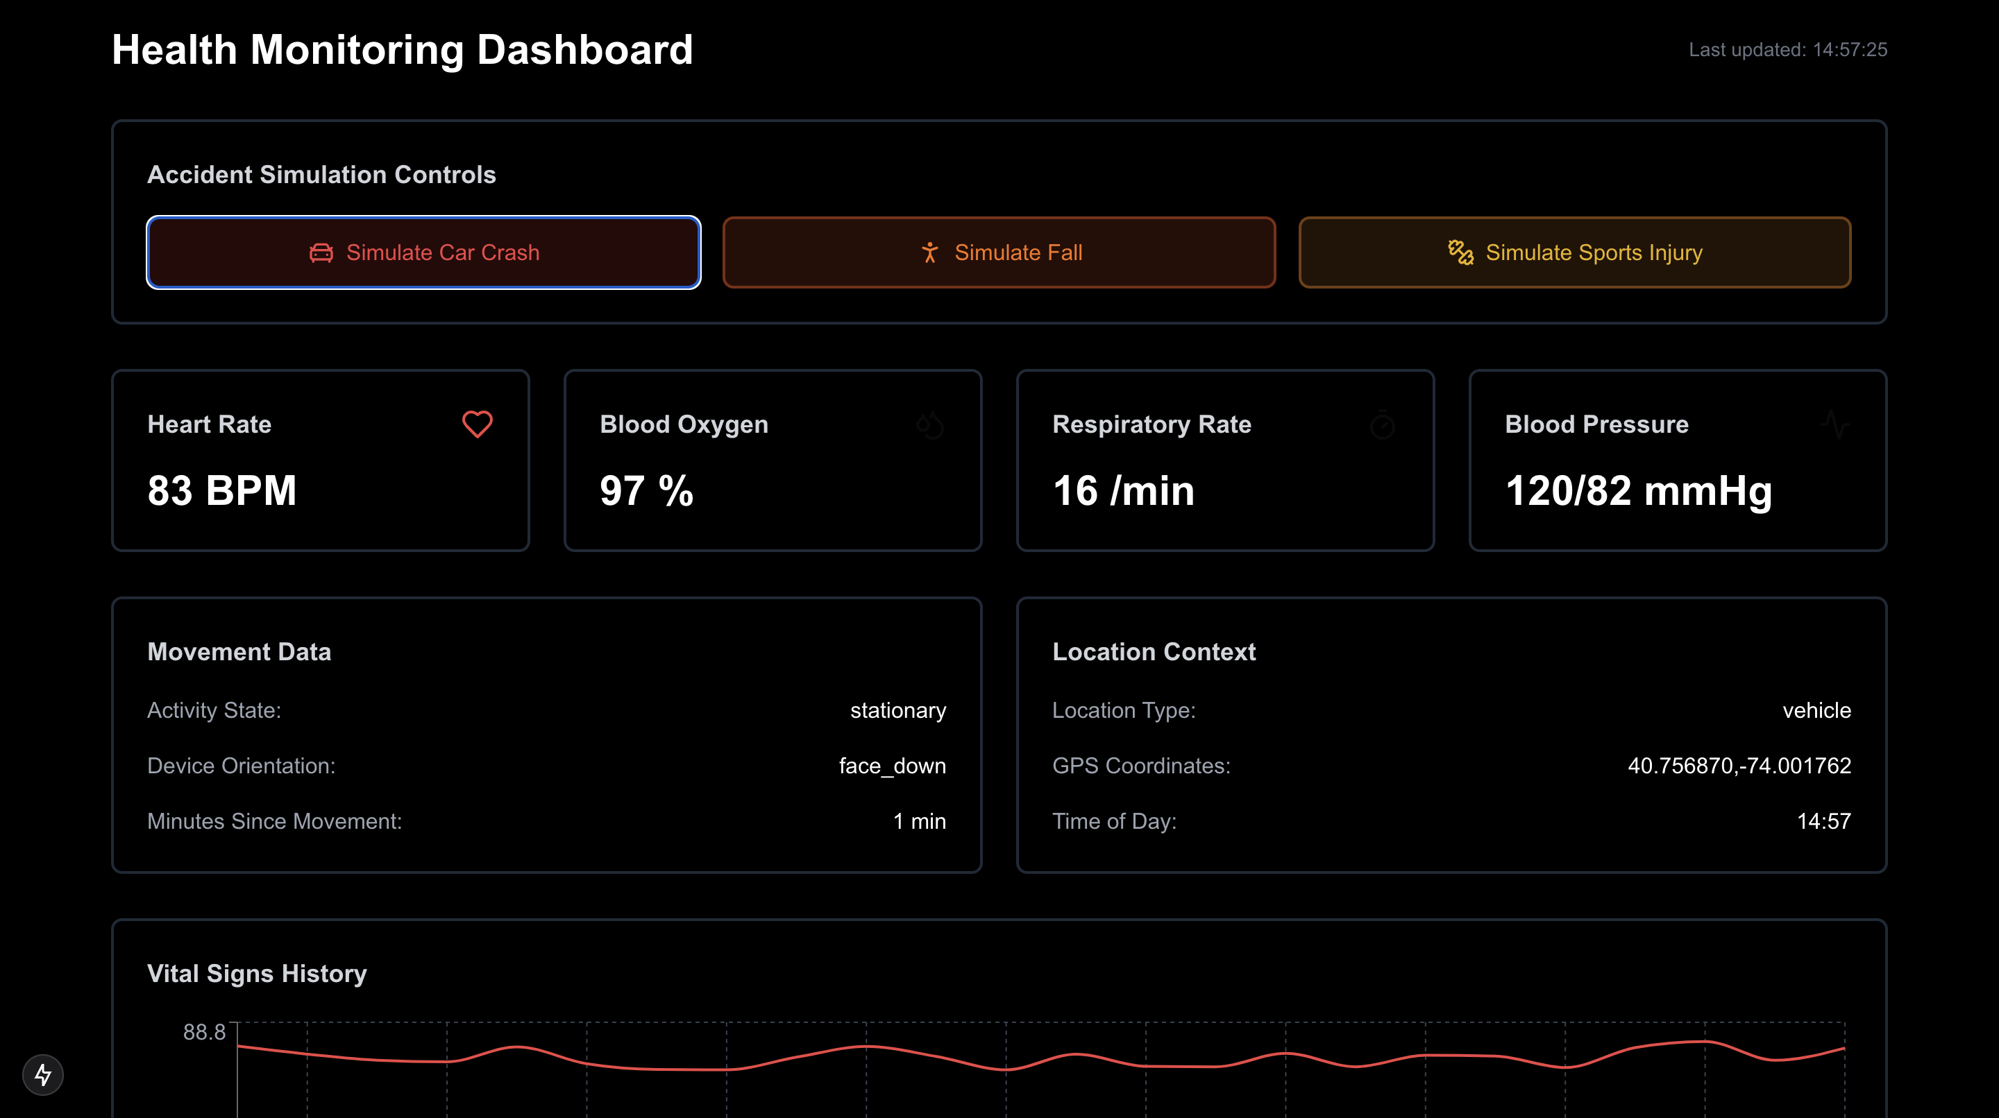The height and width of the screenshot is (1118, 1999).
Task: Click the Respiratory Rate timer icon
Action: (x=1382, y=425)
